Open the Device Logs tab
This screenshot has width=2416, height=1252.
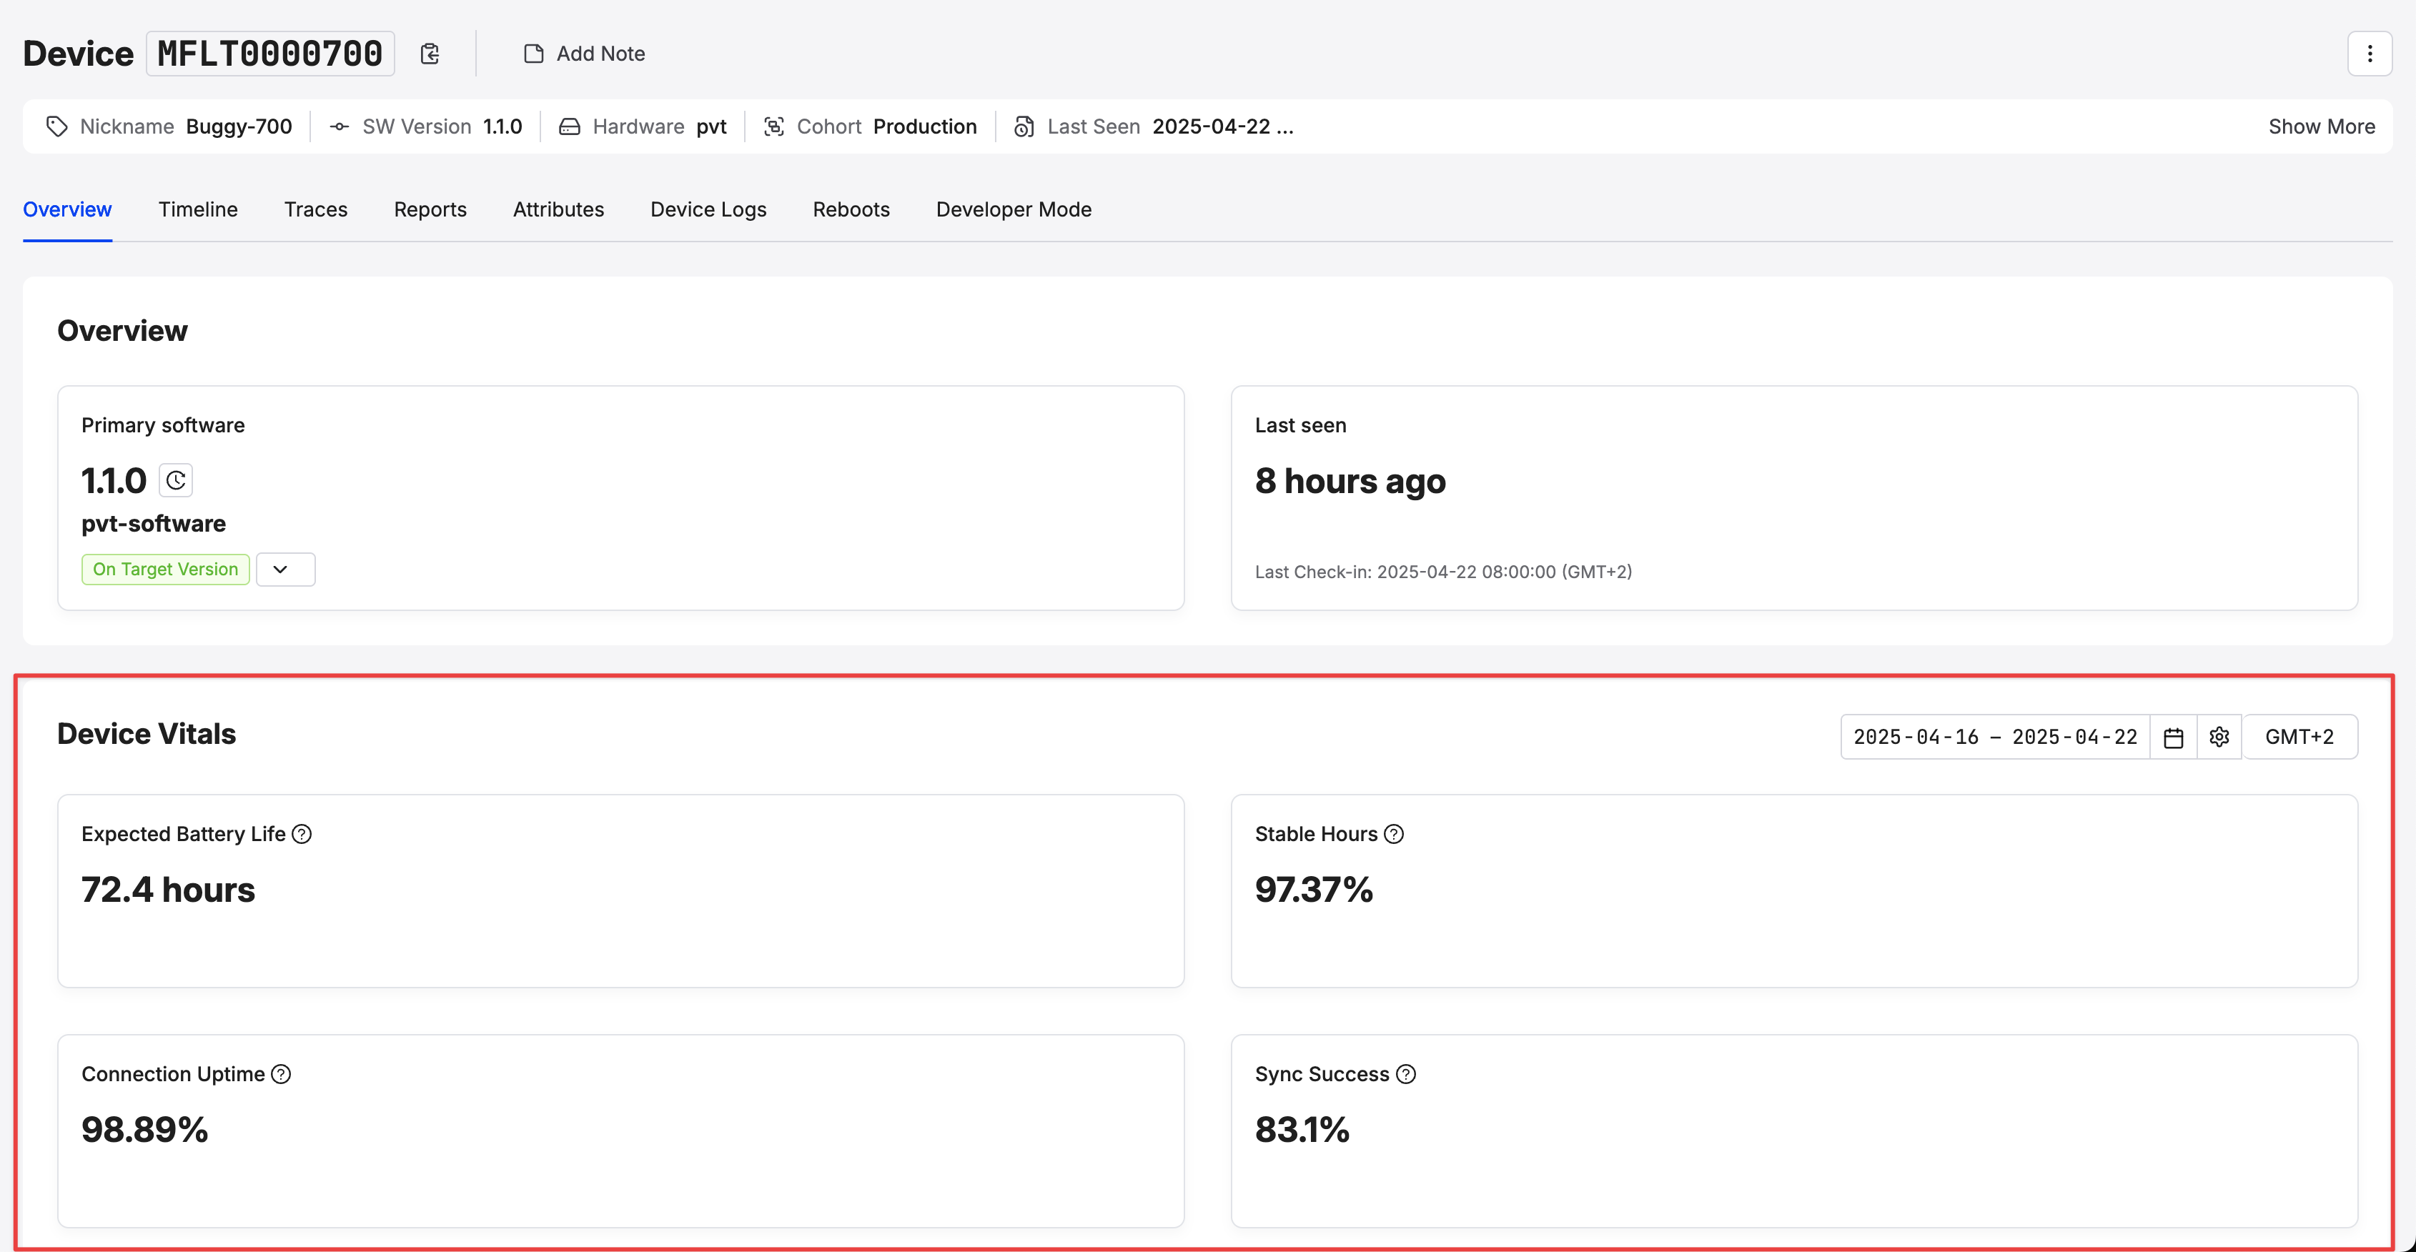coord(708,209)
